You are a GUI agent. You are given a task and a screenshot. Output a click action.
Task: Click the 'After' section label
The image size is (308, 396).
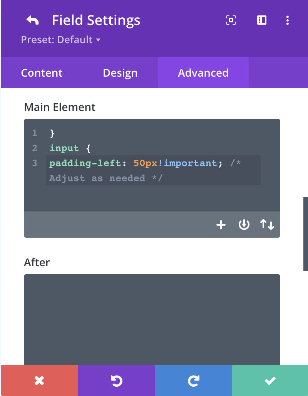click(x=37, y=262)
